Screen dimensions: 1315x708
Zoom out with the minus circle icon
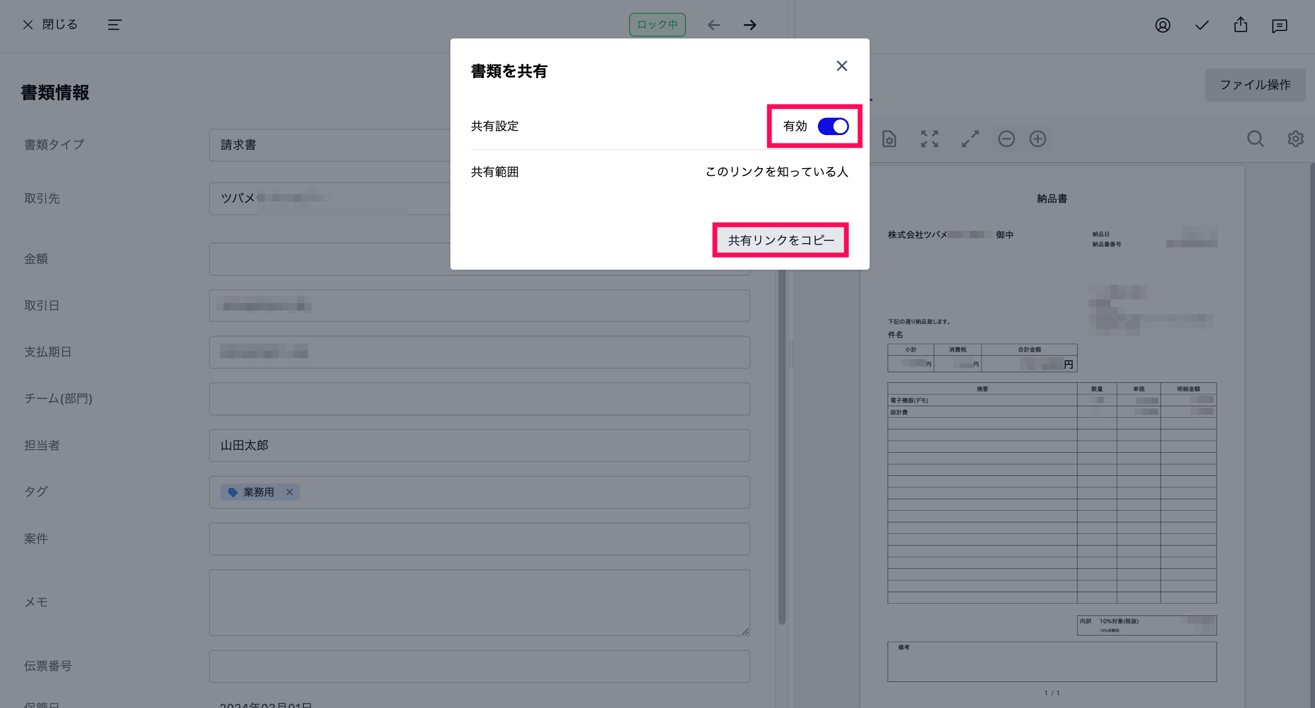(x=1006, y=139)
